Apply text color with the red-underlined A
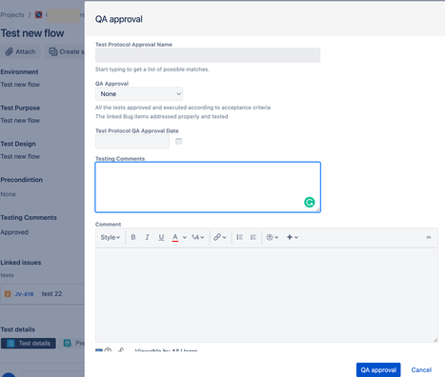 [x=175, y=237]
